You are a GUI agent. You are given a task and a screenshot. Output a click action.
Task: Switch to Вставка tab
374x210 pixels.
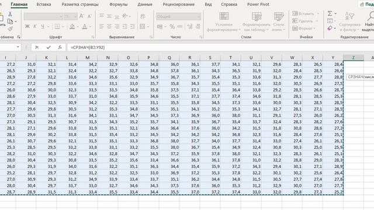(x=44, y=4)
